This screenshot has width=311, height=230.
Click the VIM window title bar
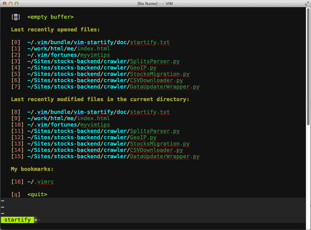click(x=155, y=4)
